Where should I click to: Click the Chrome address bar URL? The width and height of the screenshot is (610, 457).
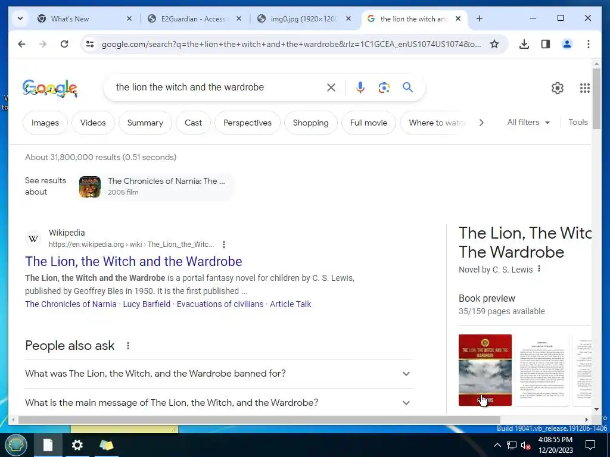[291, 44]
